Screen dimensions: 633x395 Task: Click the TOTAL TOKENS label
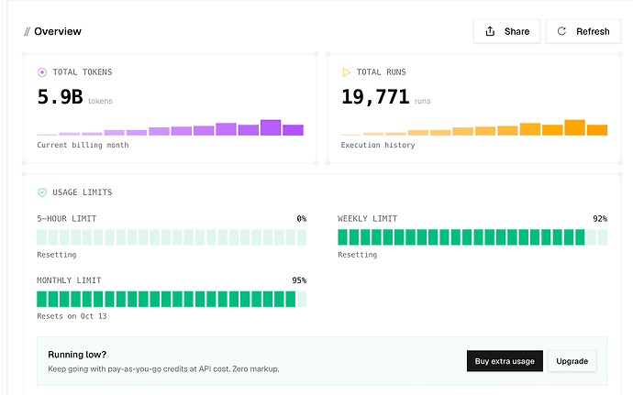(83, 72)
